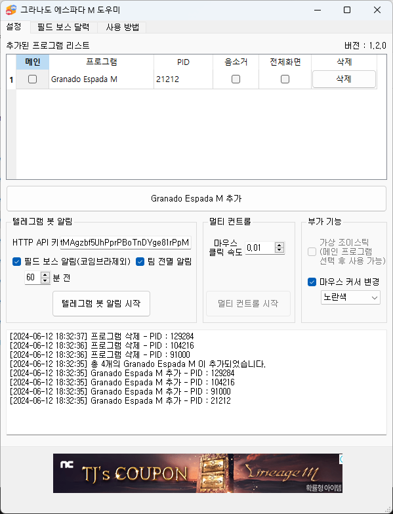
Task: Click the version label 버전 : 1.2.0
Action: tap(365, 45)
